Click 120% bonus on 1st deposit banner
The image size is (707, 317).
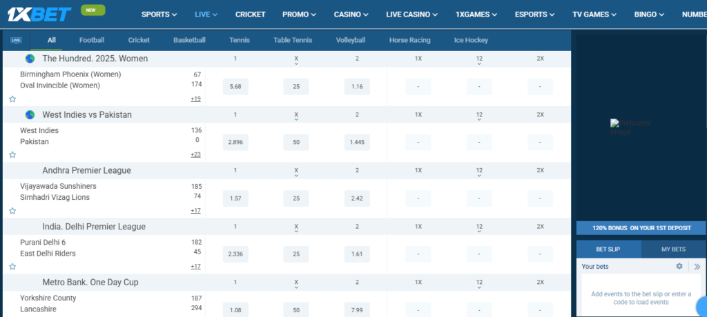coord(641,228)
